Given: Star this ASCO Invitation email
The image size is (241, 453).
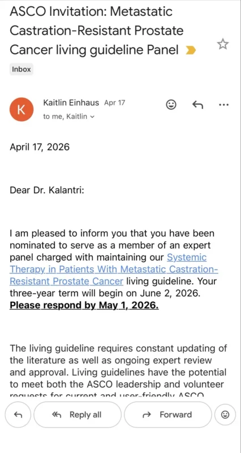Looking at the screenshot, I should point(222,44).
